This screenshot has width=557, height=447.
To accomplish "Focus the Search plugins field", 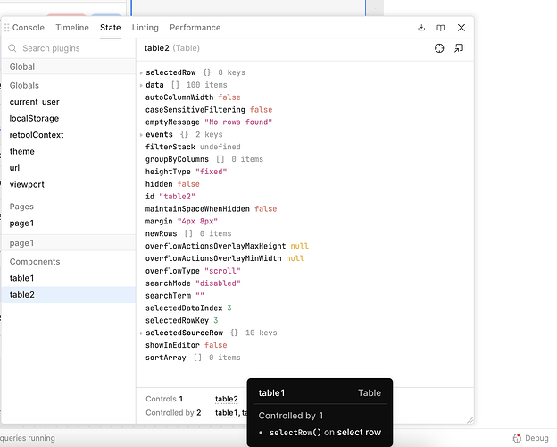I will tap(69, 48).
